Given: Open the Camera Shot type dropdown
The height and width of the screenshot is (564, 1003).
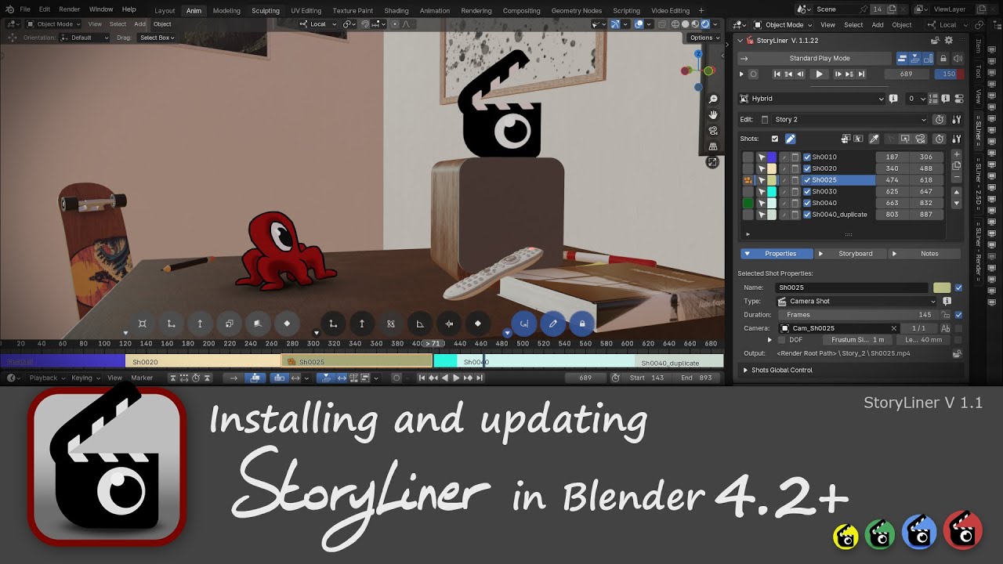Looking at the screenshot, I should click(x=856, y=301).
